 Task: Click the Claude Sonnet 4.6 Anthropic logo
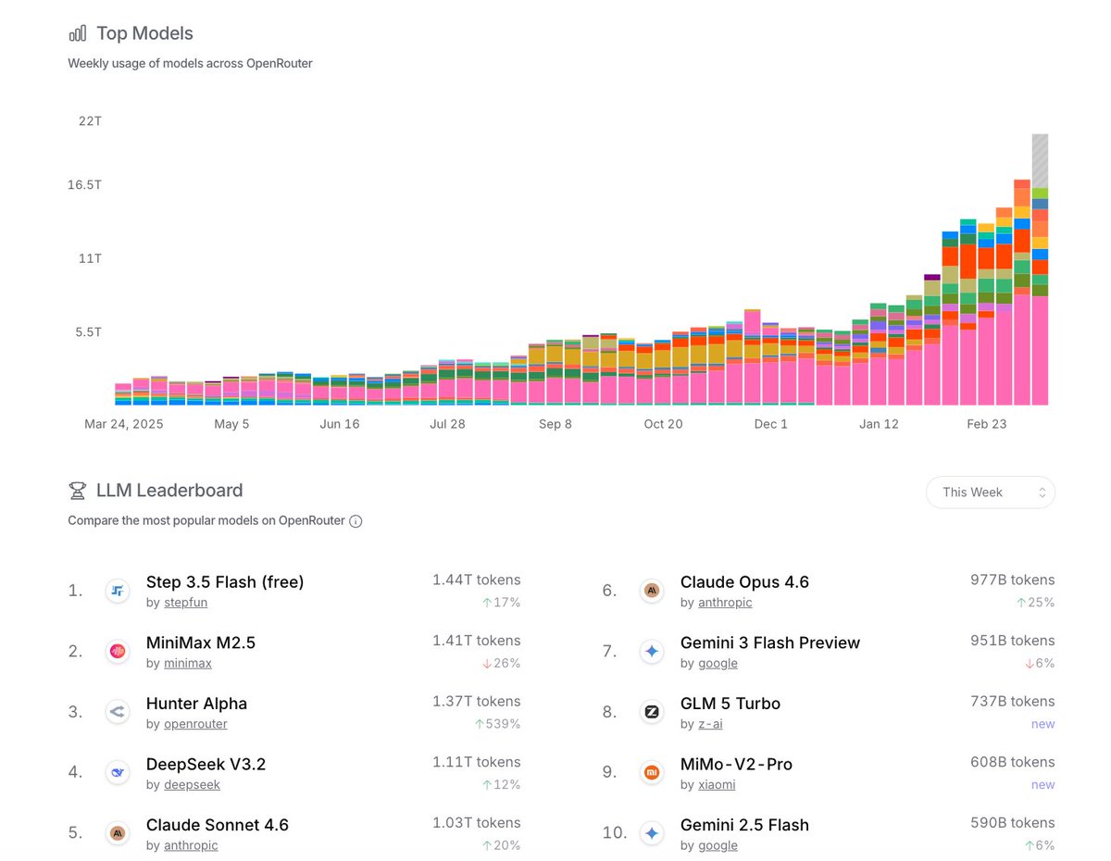[117, 833]
